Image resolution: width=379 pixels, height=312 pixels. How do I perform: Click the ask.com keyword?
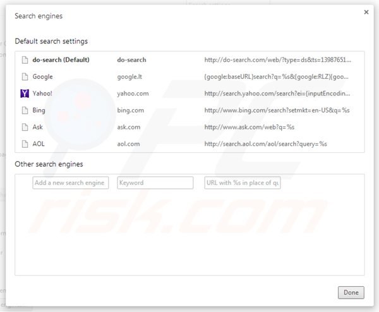tap(129, 127)
